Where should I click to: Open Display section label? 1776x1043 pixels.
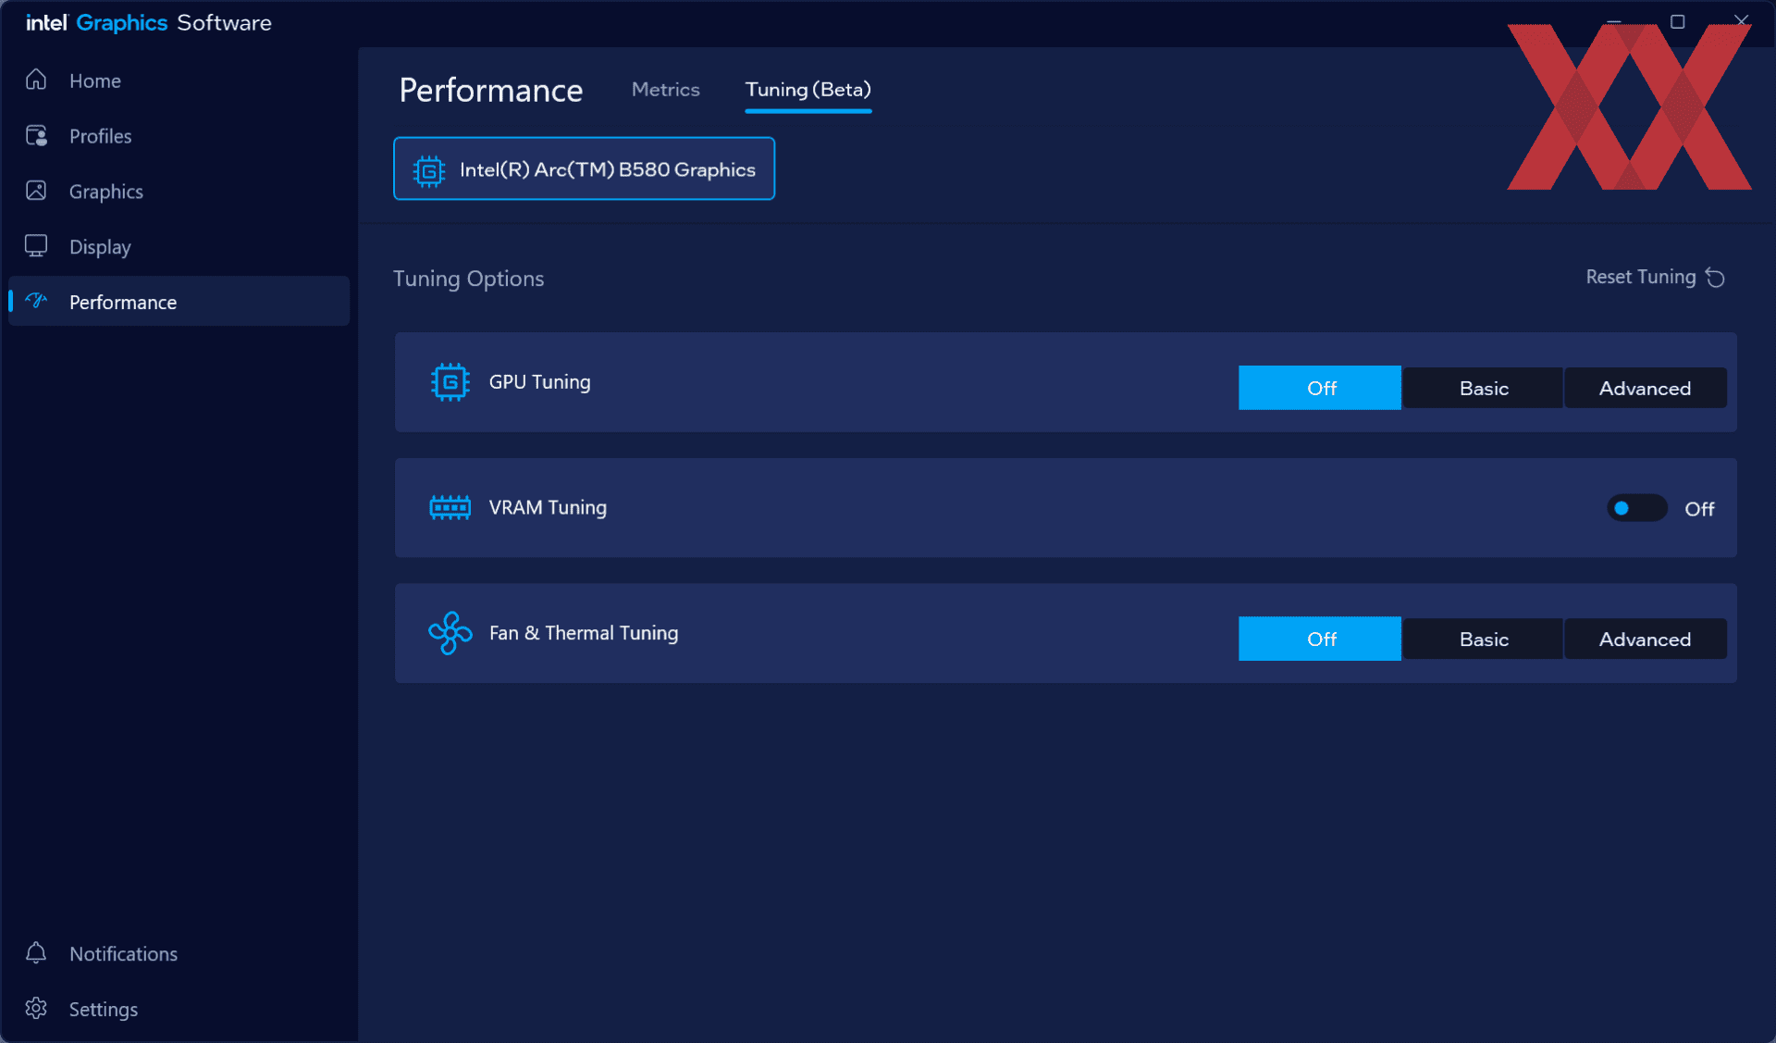click(x=100, y=247)
